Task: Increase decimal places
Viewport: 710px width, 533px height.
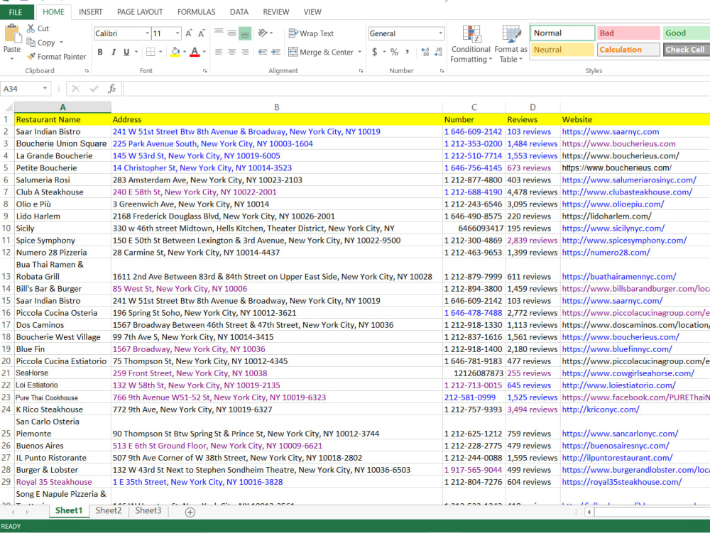Action: coord(425,52)
